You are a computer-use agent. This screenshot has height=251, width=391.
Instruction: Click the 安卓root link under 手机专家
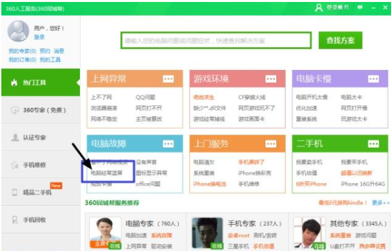[238, 235]
